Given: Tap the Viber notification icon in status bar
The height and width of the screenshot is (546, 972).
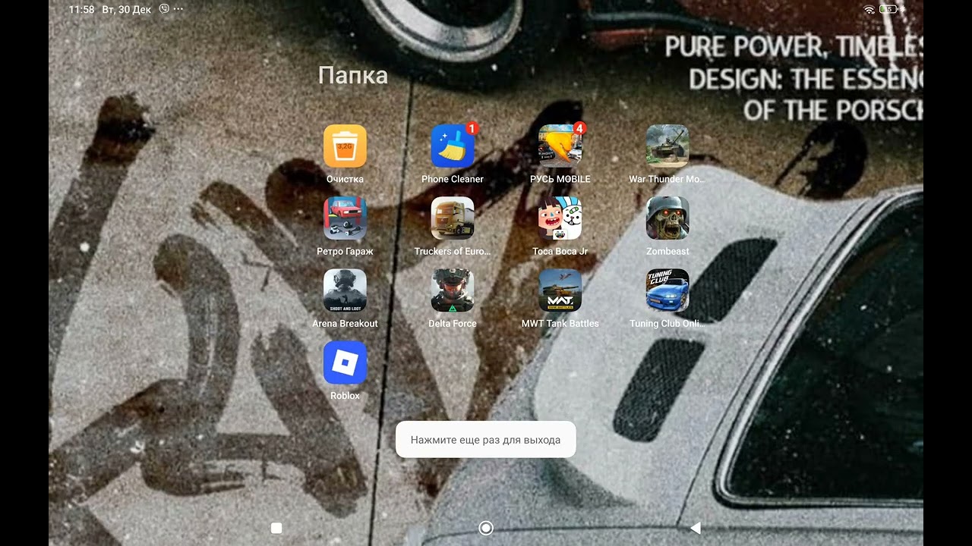Looking at the screenshot, I should pos(164,9).
